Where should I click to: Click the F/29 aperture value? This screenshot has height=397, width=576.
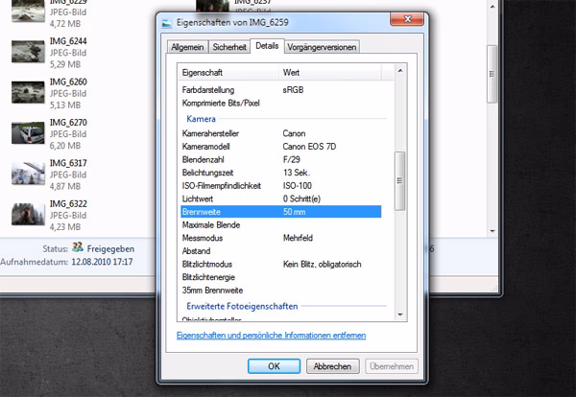(291, 159)
